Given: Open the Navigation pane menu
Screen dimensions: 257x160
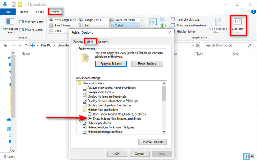Looking at the screenshot, I should click(10, 26).
